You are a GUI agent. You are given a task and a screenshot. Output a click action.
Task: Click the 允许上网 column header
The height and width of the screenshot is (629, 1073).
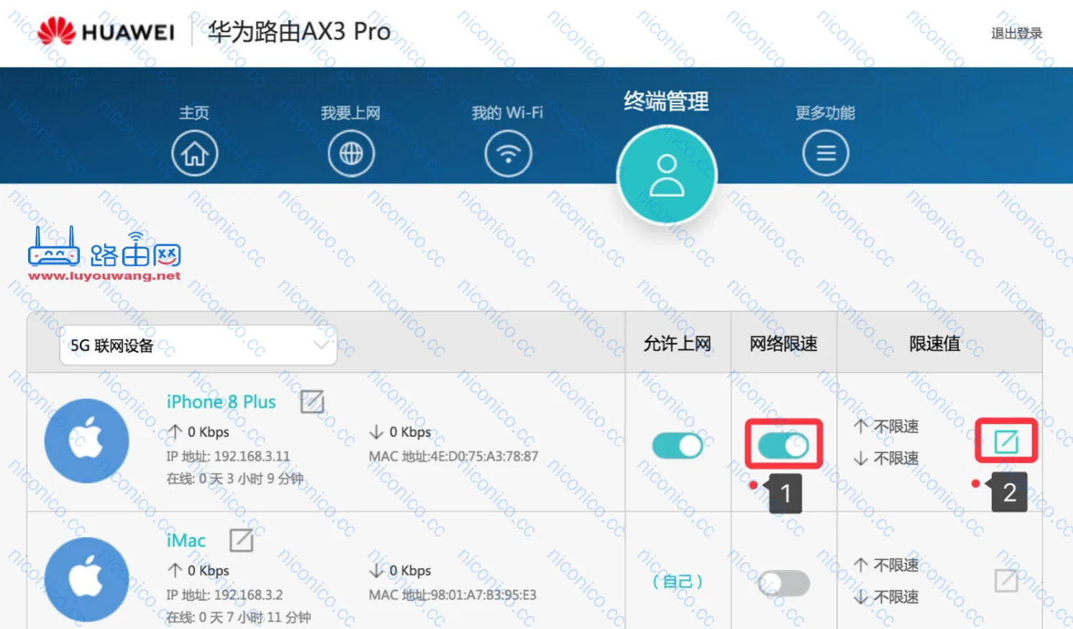point(678,344)
